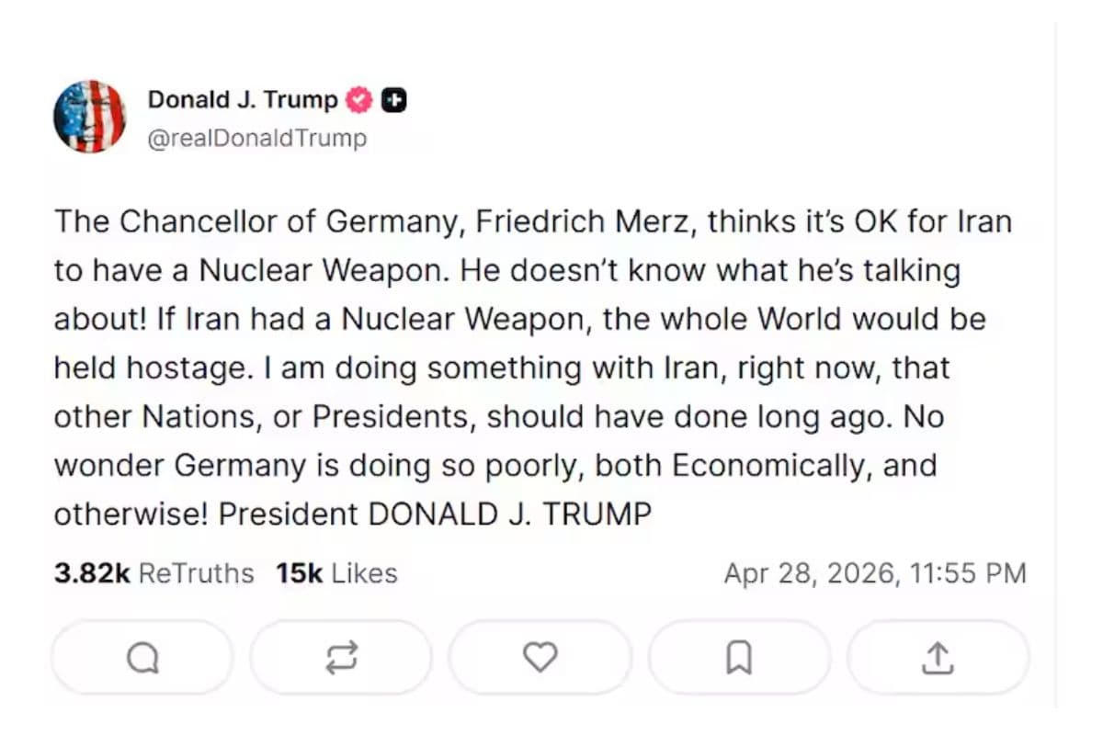Viewport: 1103px width, 735px height.
Task: Open the flag-painted profile avatar
Action: tap(89, 117)
